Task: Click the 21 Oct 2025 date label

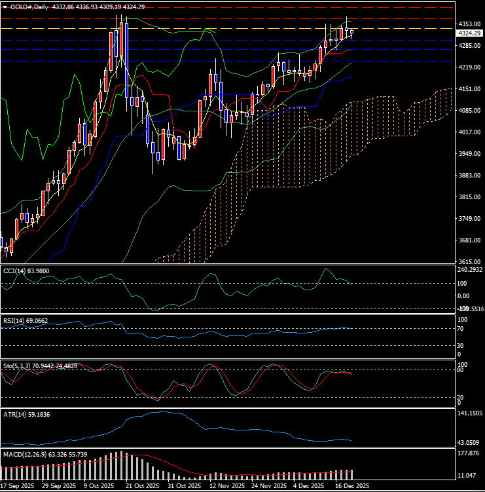Action: [x=142, y=486]
